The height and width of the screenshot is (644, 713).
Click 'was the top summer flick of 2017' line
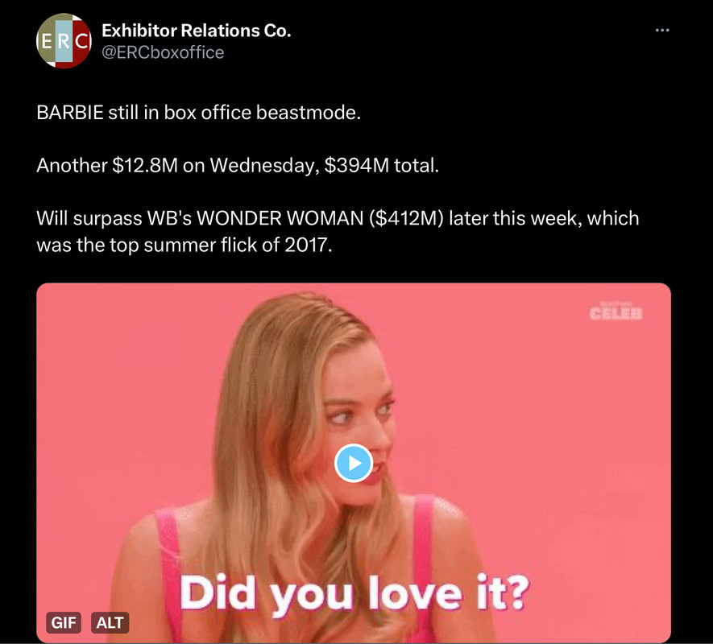point(183,245)
